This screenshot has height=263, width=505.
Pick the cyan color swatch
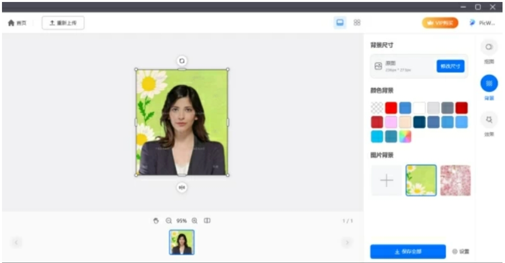[x=377, y=136]
